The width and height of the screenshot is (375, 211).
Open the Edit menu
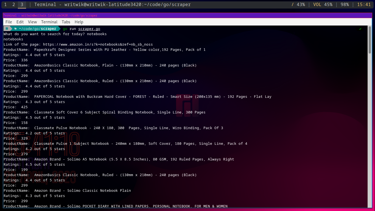point(20,22)
